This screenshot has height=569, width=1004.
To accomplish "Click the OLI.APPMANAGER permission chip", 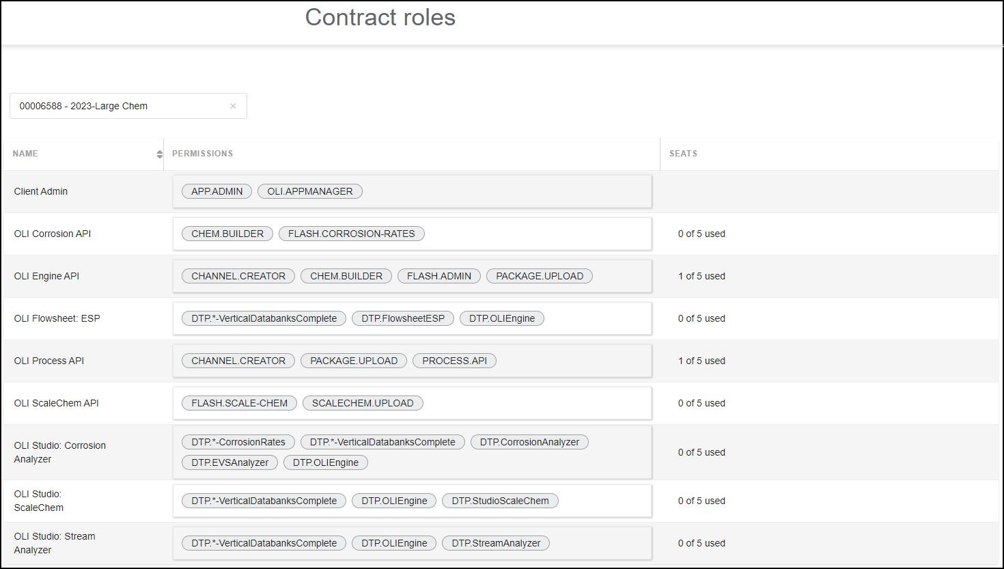I will click(309, 191).
